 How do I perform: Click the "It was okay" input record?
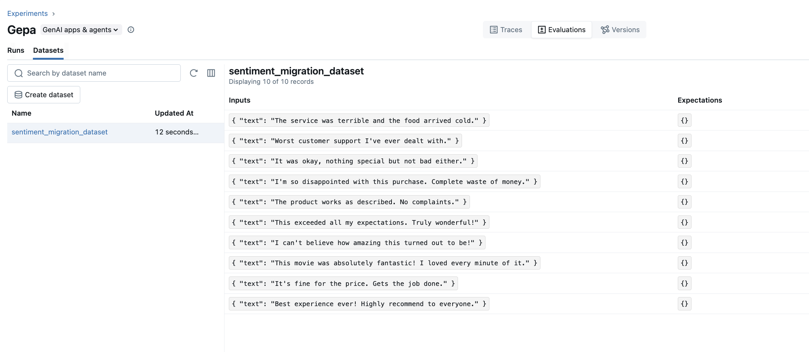pos(353,161)
